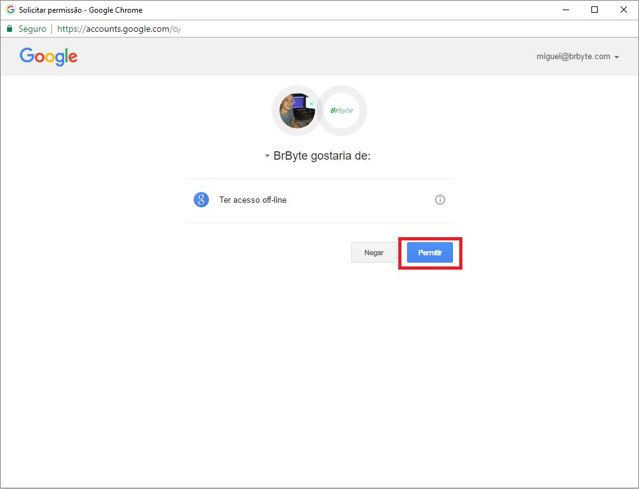The width and height of the screenshot is (639, 489).
Task: Click the Google logo in the header
Action: click(x=48, y=57)
